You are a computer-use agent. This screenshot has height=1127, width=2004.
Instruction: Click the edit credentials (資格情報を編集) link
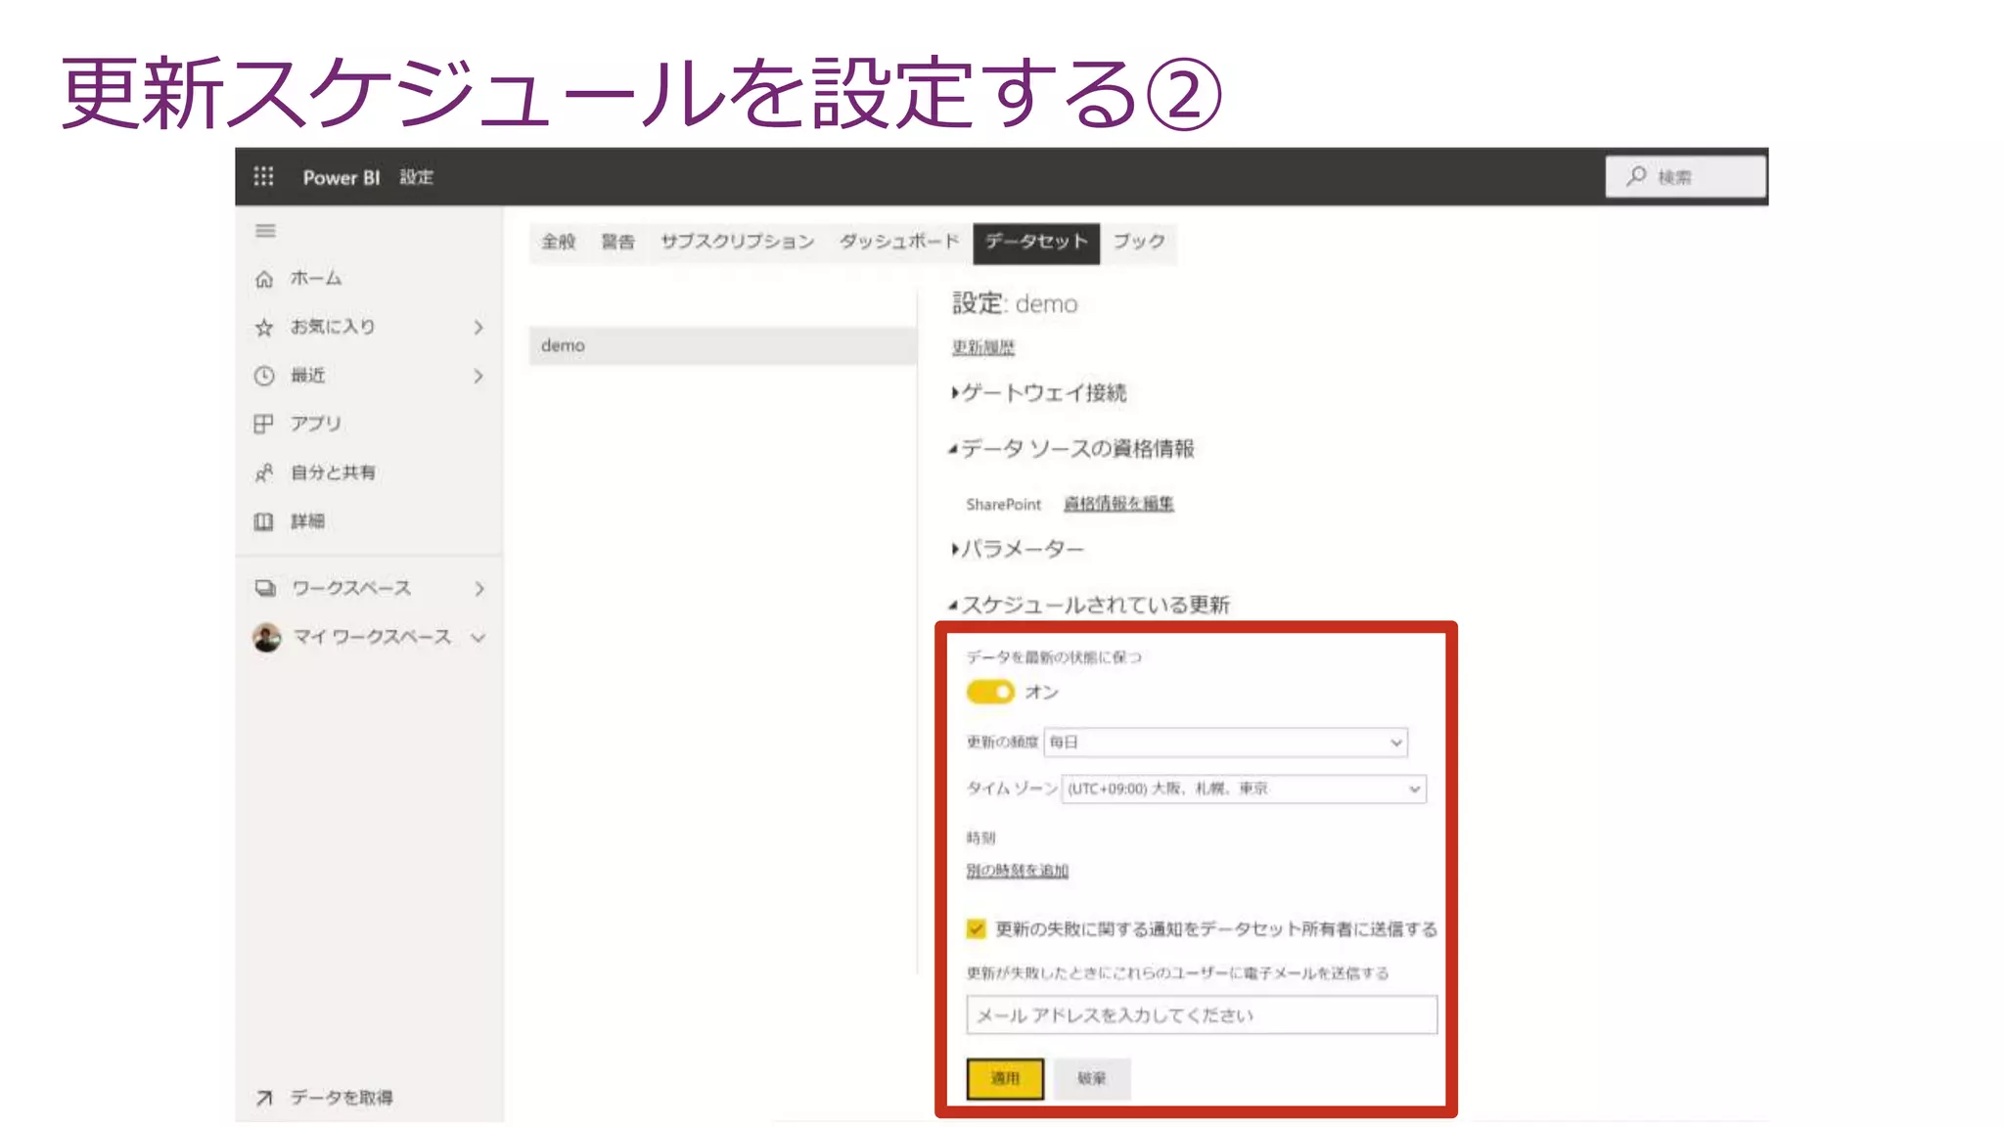pyautogui.click(x=1118, y=504)
